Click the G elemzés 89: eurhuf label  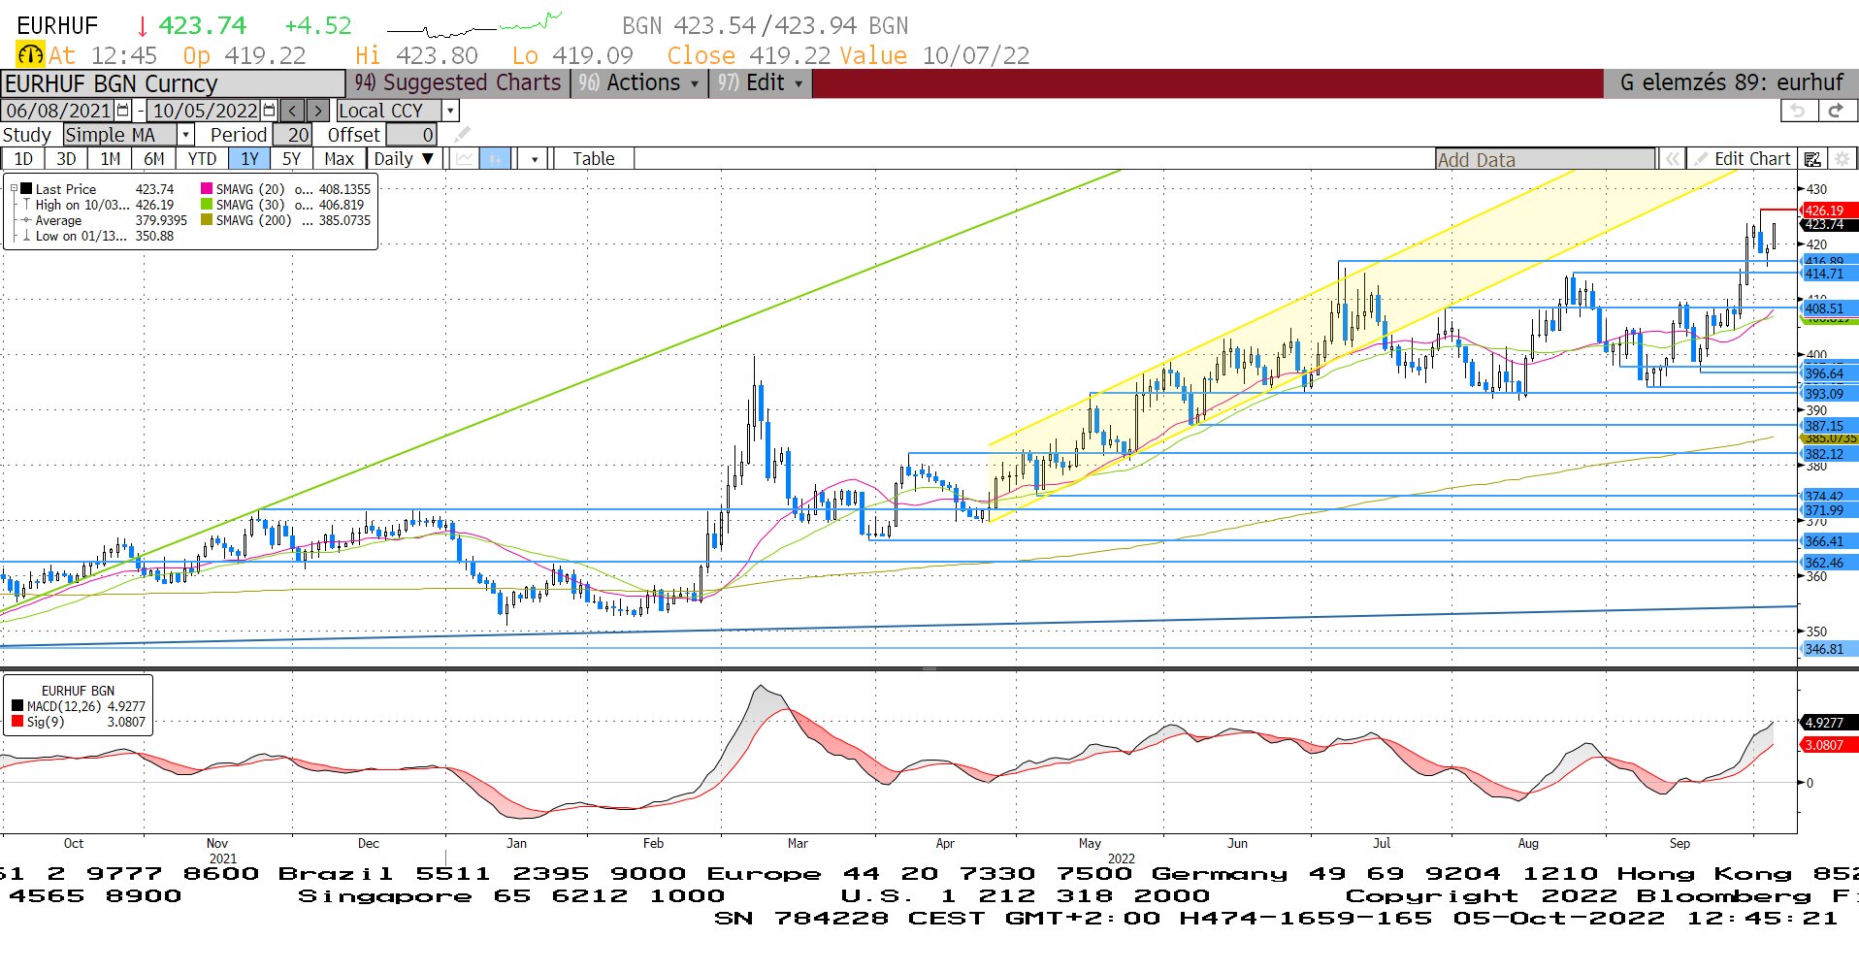[x=1731, y=83]
